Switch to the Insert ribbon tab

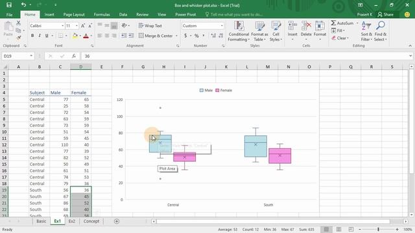(x=49, y=14)
